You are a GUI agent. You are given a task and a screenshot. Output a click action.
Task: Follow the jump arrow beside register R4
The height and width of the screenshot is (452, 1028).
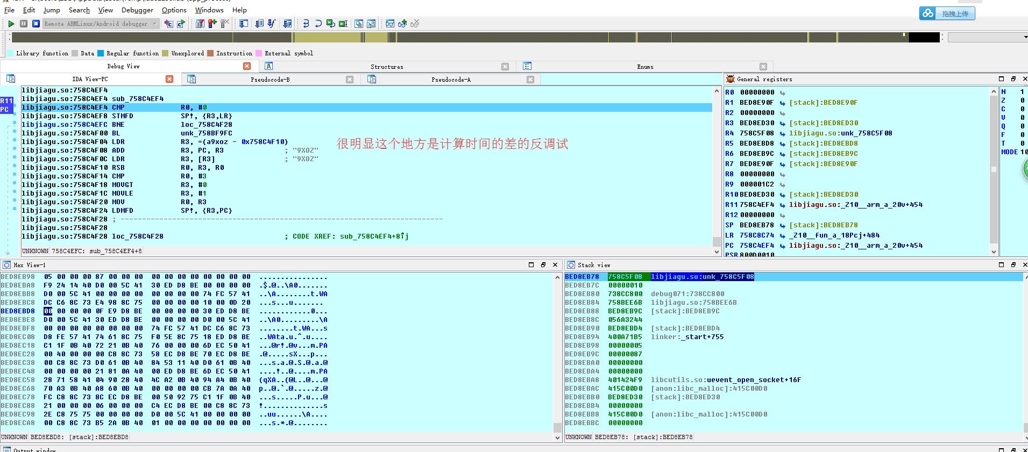coord(783,134)
